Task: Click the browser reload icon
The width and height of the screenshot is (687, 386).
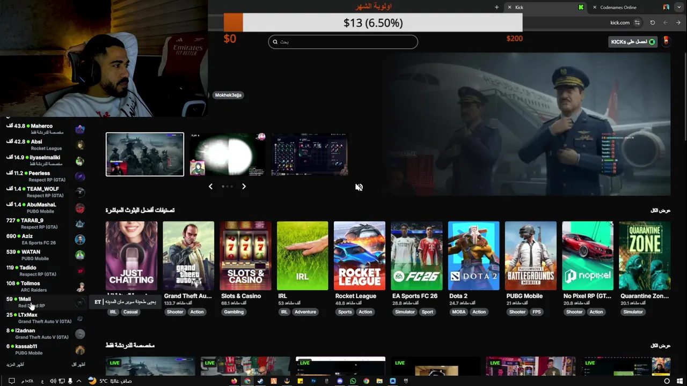Action: tap(652, 23)
